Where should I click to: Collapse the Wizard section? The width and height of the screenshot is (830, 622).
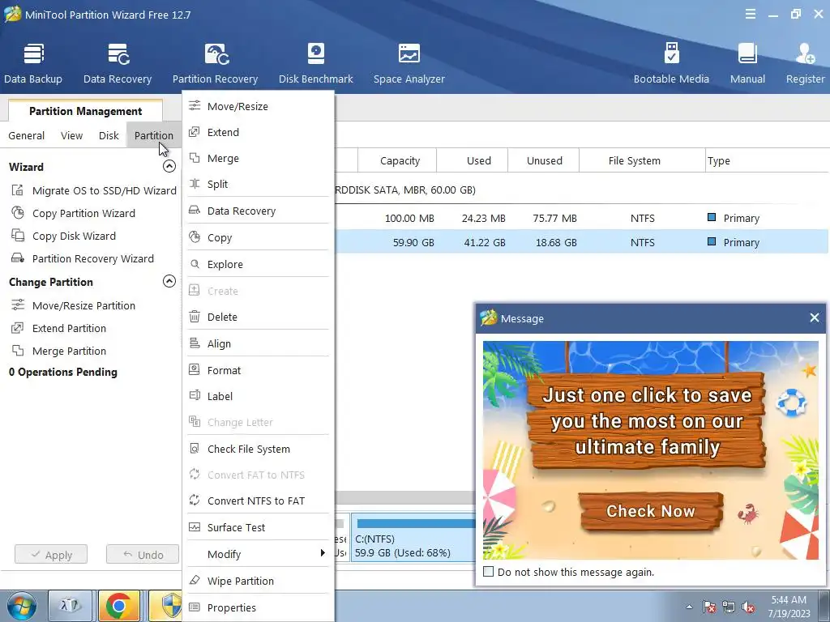tap(169, 166)
